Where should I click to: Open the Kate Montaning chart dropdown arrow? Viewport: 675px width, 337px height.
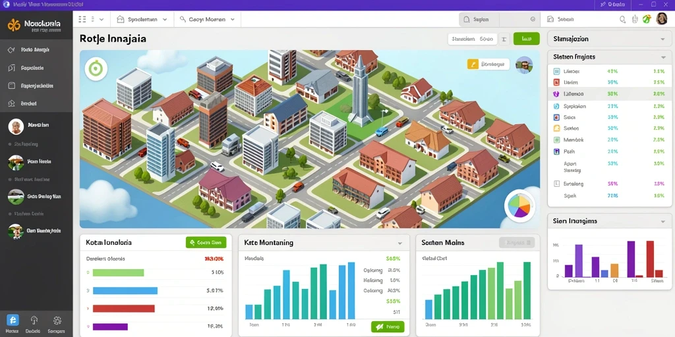coord(400,244)
